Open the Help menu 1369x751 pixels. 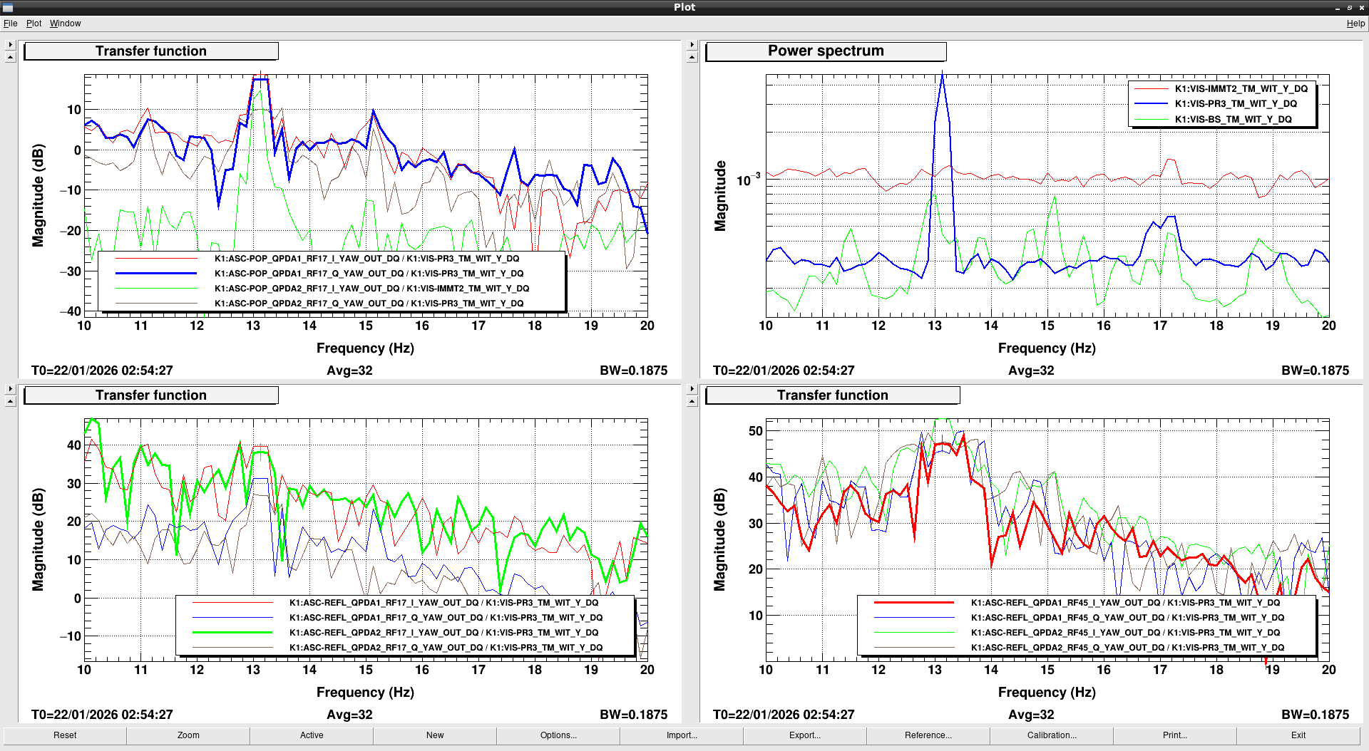tap(1355, 24)
